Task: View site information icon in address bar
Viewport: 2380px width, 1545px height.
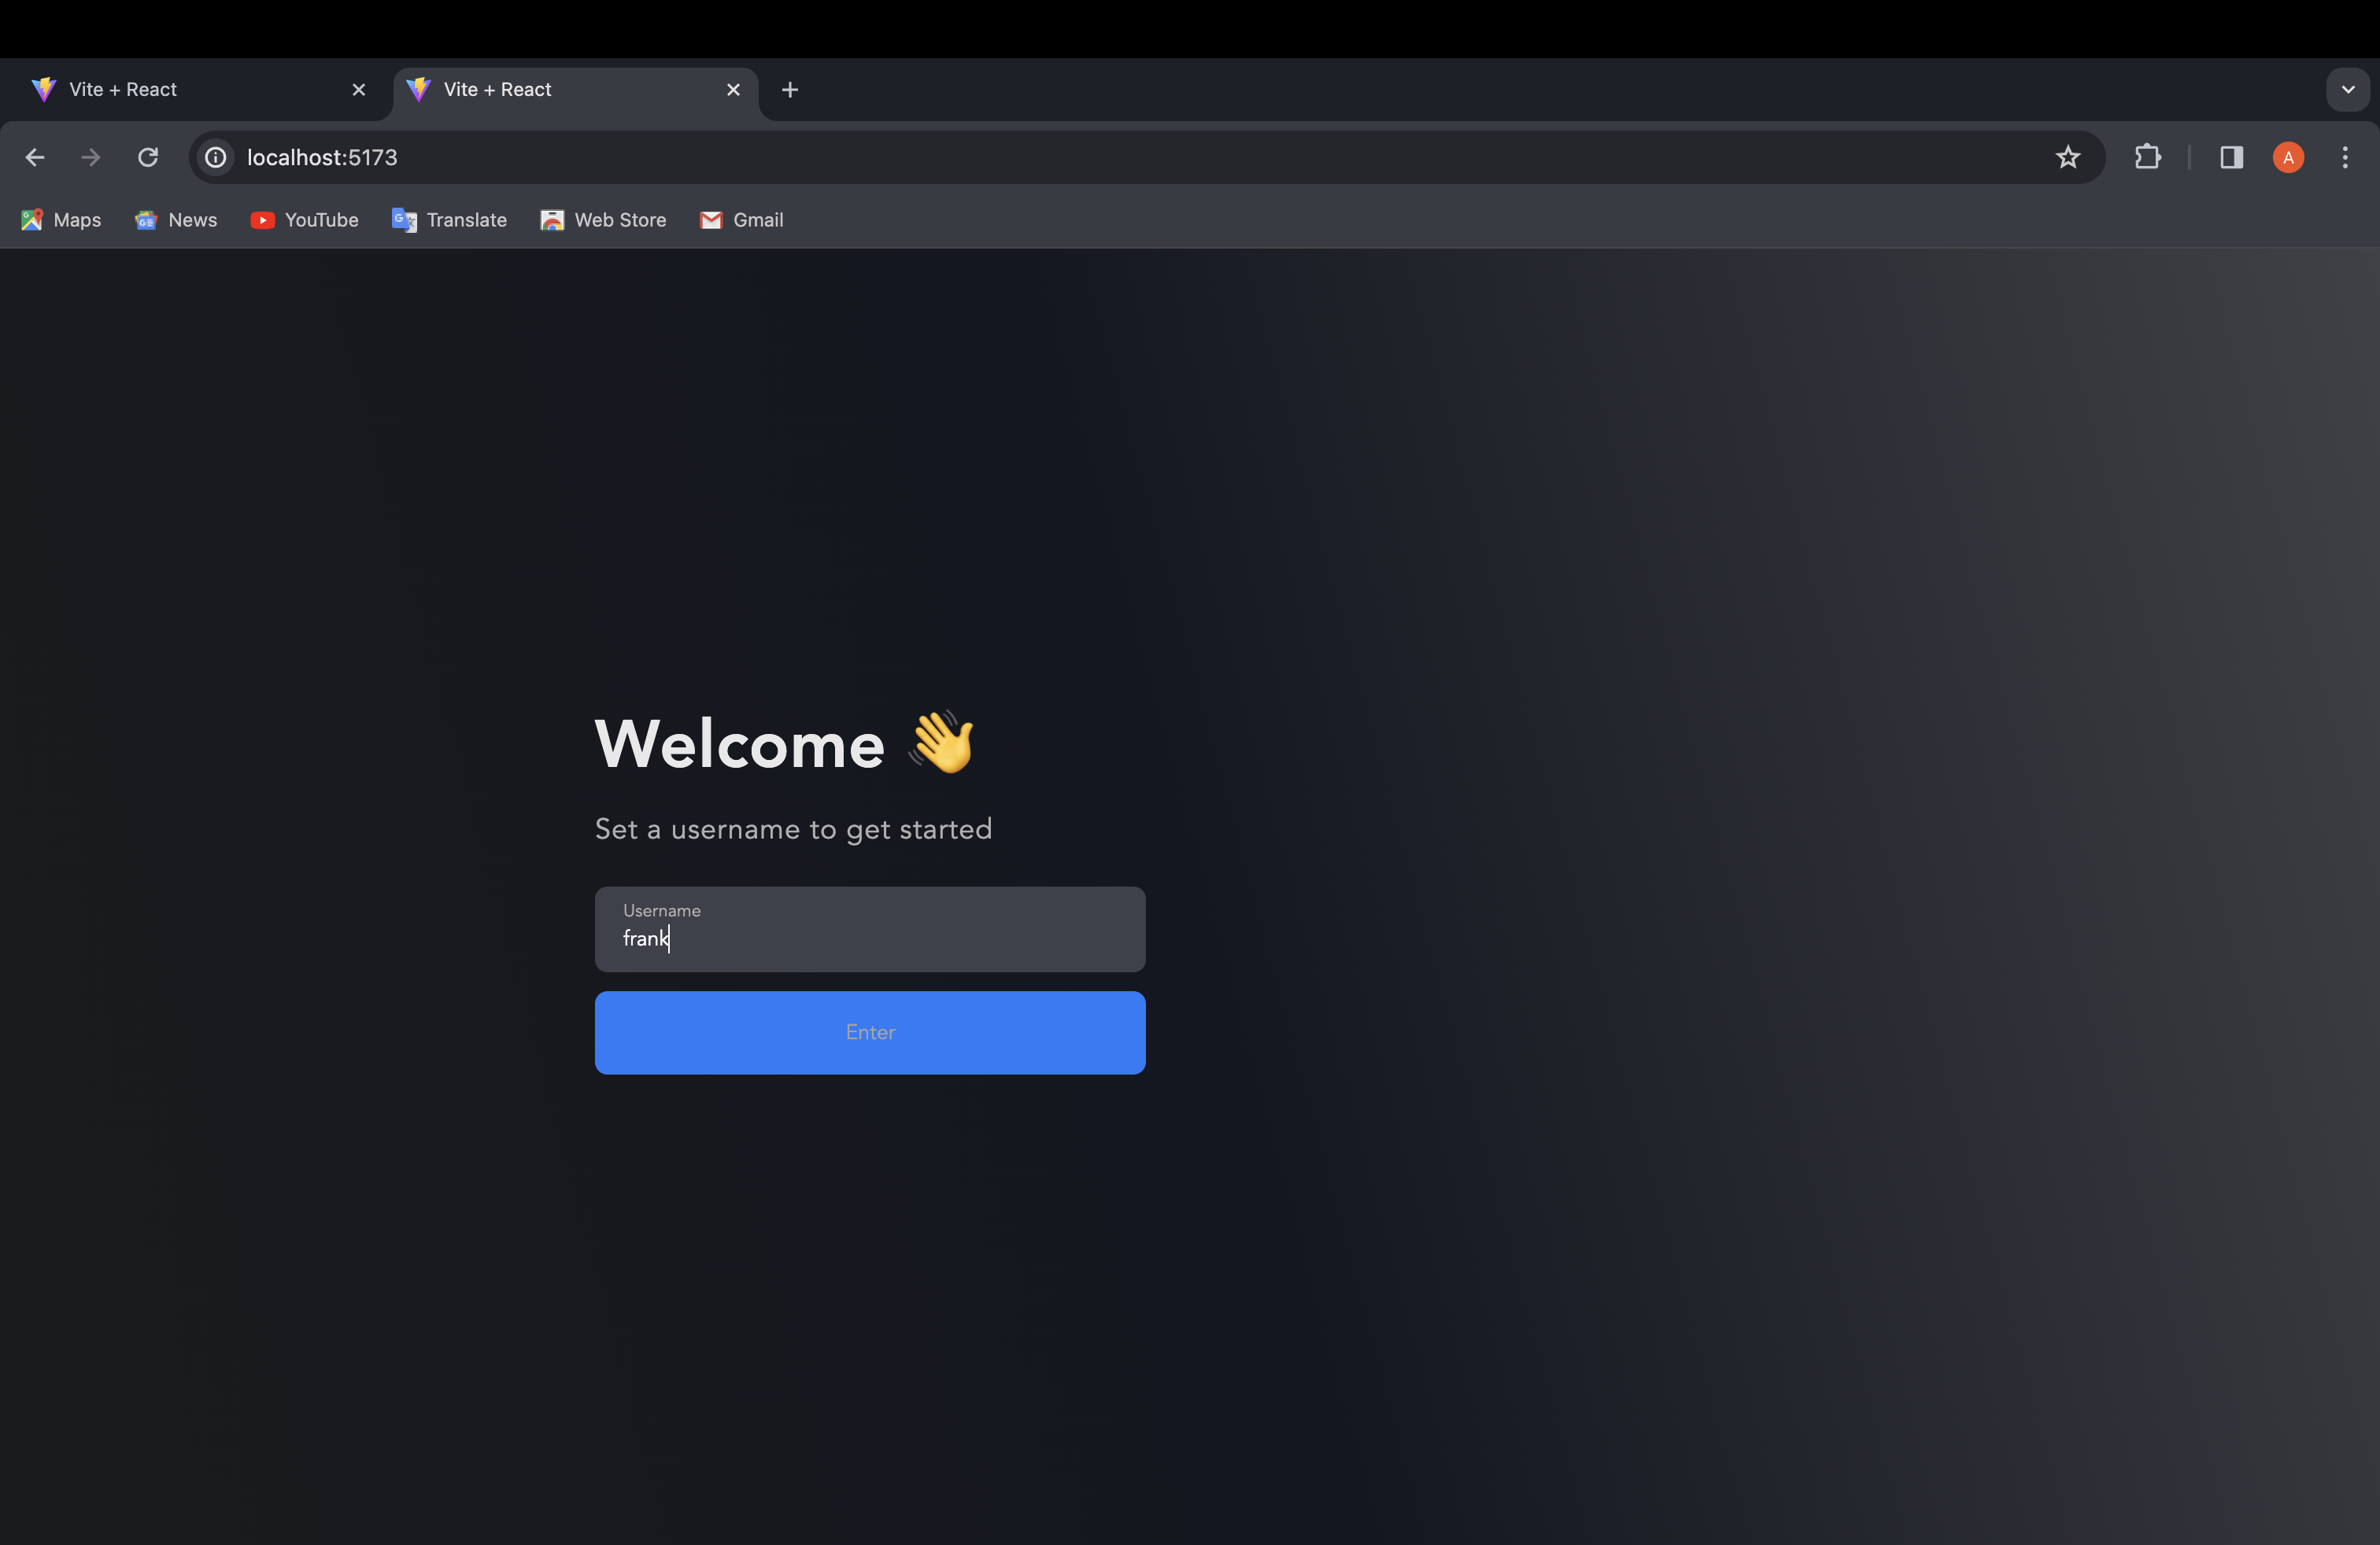Action: pos(215,158)
